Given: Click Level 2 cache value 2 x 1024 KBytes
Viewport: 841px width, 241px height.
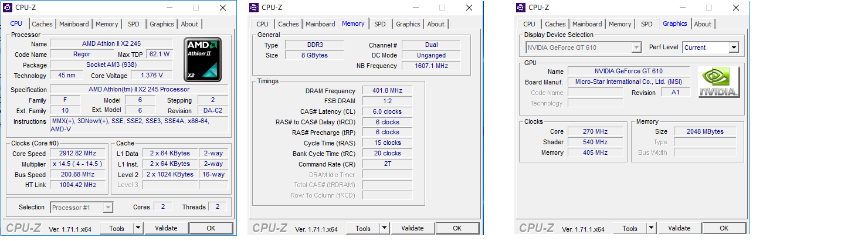Looking at the screenshot, I should [x=170, y=175].
